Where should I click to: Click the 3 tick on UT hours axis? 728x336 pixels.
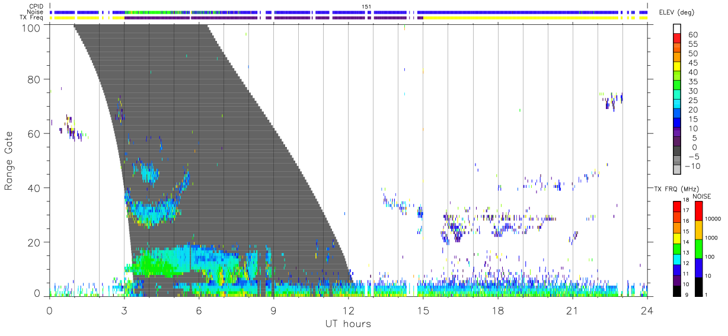[124, 309]
